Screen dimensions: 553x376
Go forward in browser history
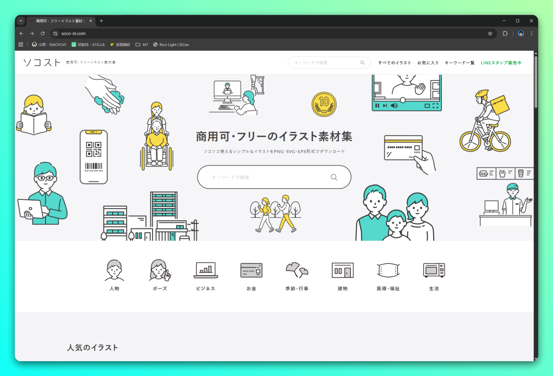tap(32, 33)
